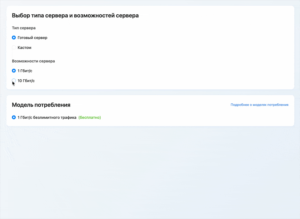300x219 pixels.
Task: Click the бесплатно green label
Action: coord(89,117)
